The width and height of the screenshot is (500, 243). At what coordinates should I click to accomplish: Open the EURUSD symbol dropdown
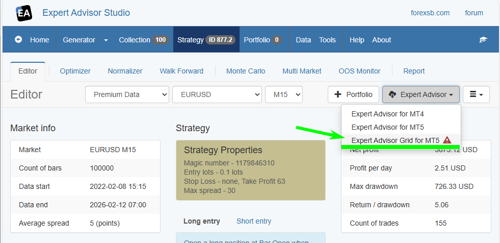(x=217, y=94)
